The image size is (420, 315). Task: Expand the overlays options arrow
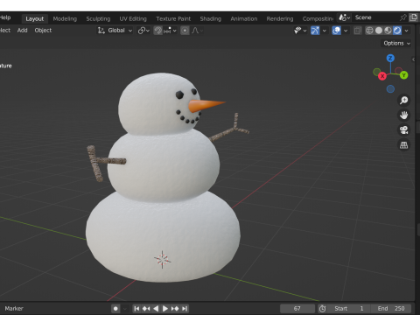346,31
